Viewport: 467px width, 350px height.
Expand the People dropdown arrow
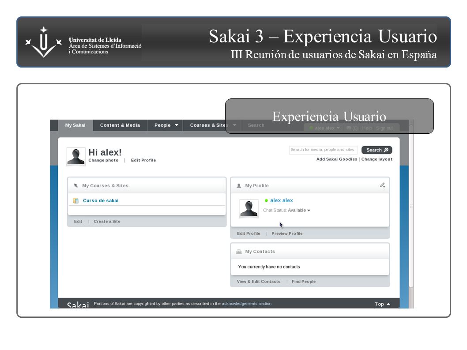pos(176,125)
